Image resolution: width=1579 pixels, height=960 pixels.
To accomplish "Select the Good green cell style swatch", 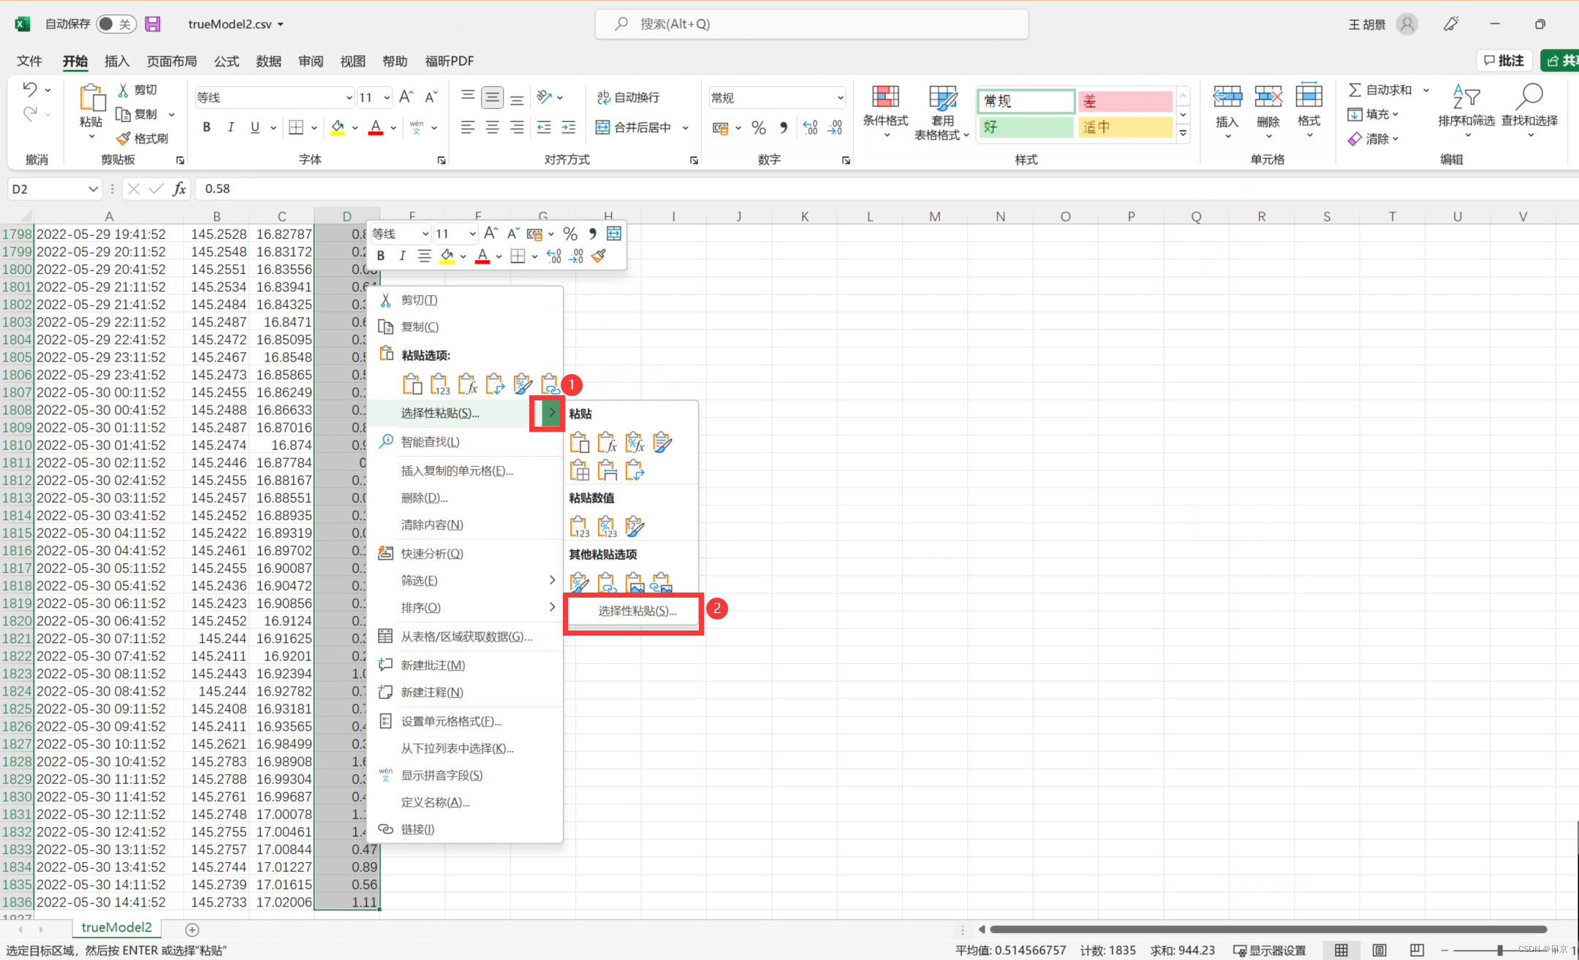I will pyautogui.click(x=1026, y=126).
